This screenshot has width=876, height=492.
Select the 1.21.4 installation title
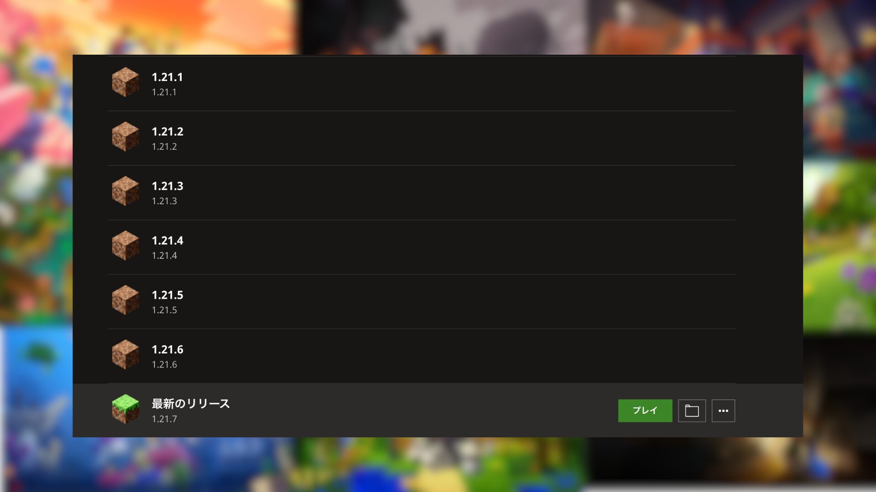click(x=167, y=241)
